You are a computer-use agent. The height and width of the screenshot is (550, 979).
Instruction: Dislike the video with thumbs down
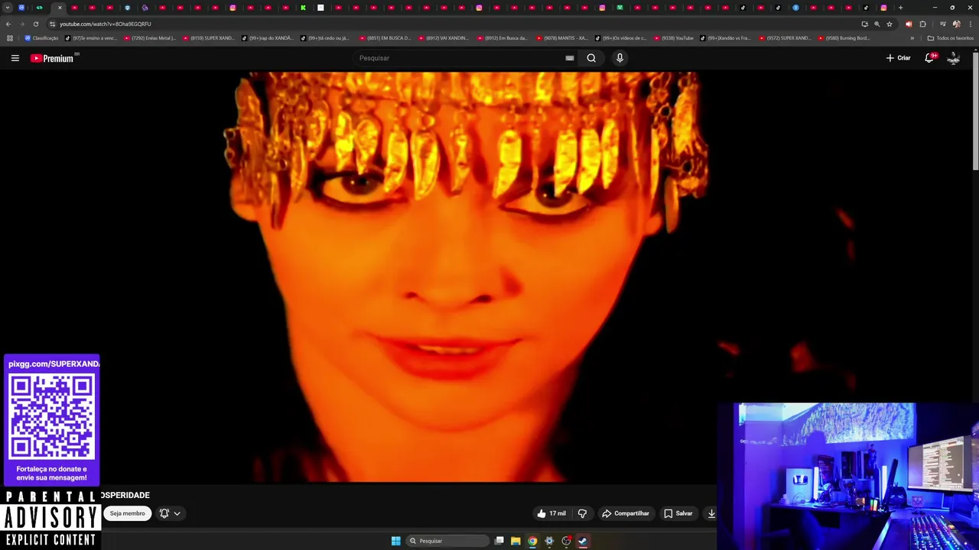click(x=582, y=513)
